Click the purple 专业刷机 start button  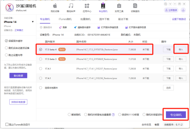[x=176, y=115]
